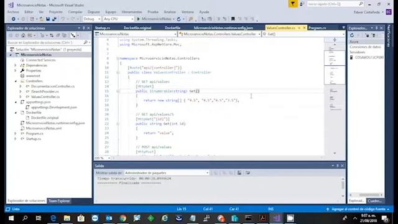398x224 pixels.
Task: Click the Save All toolbar icon
Action: click(54, 19)
